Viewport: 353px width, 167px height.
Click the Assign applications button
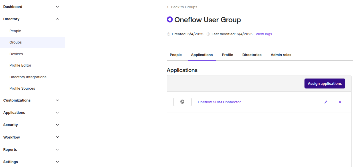tap(325, 84)
